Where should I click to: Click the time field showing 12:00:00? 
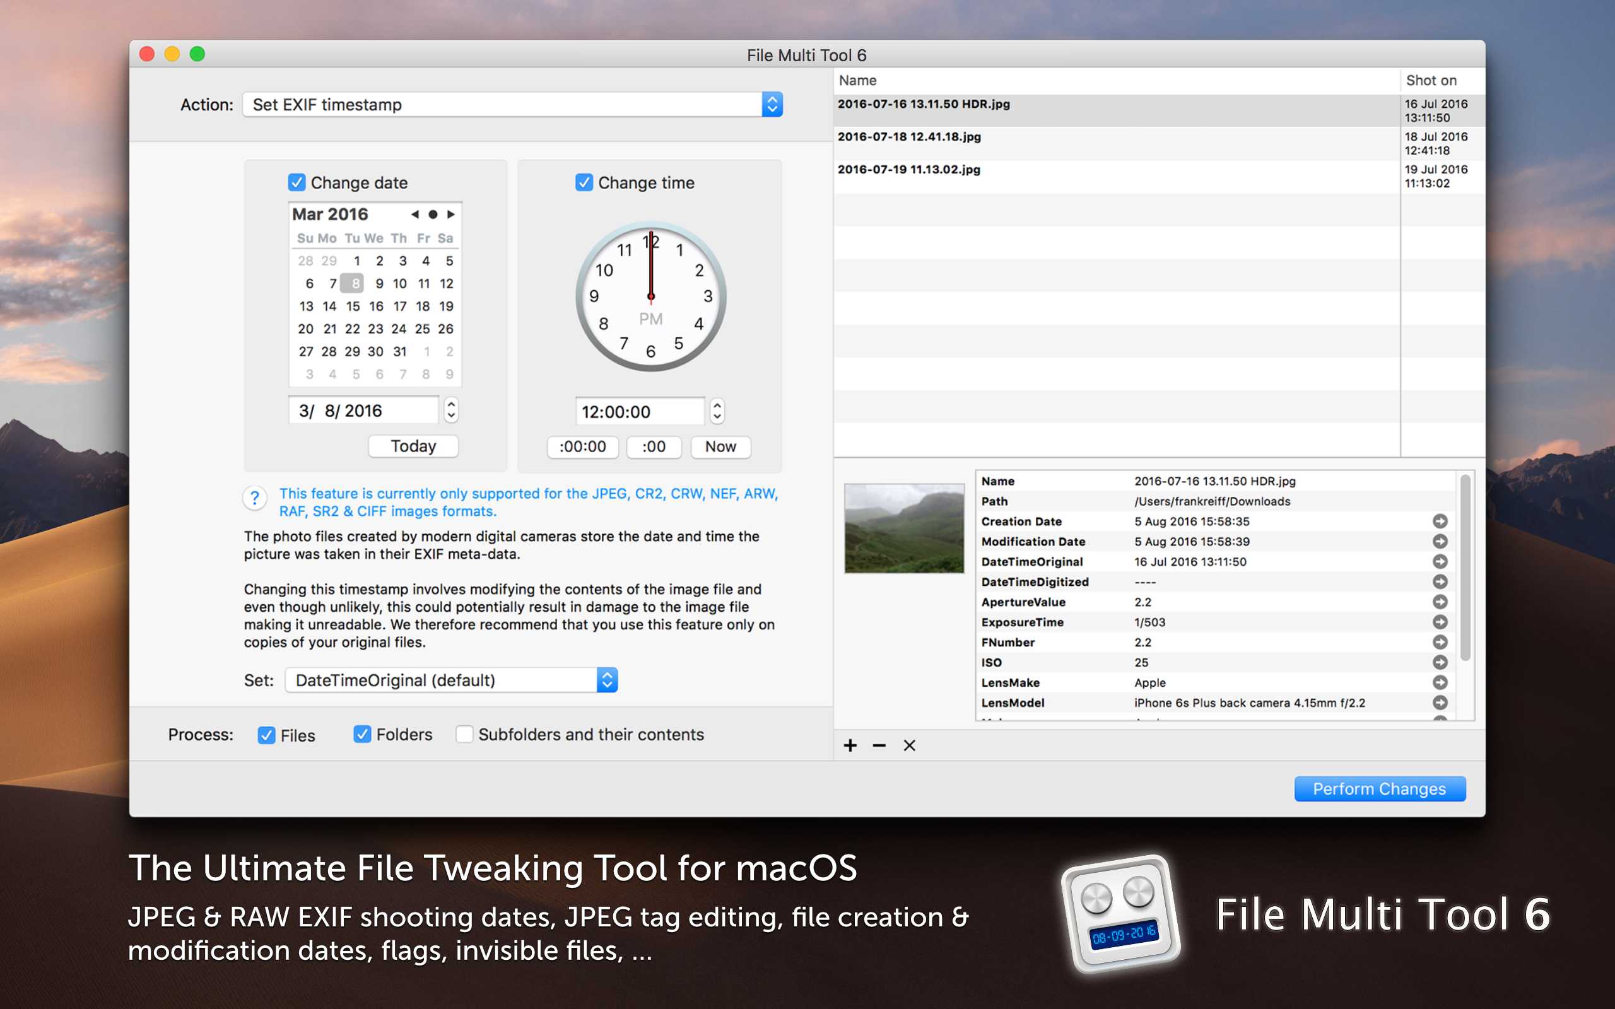pyautogui.click(x=639, y=412)
